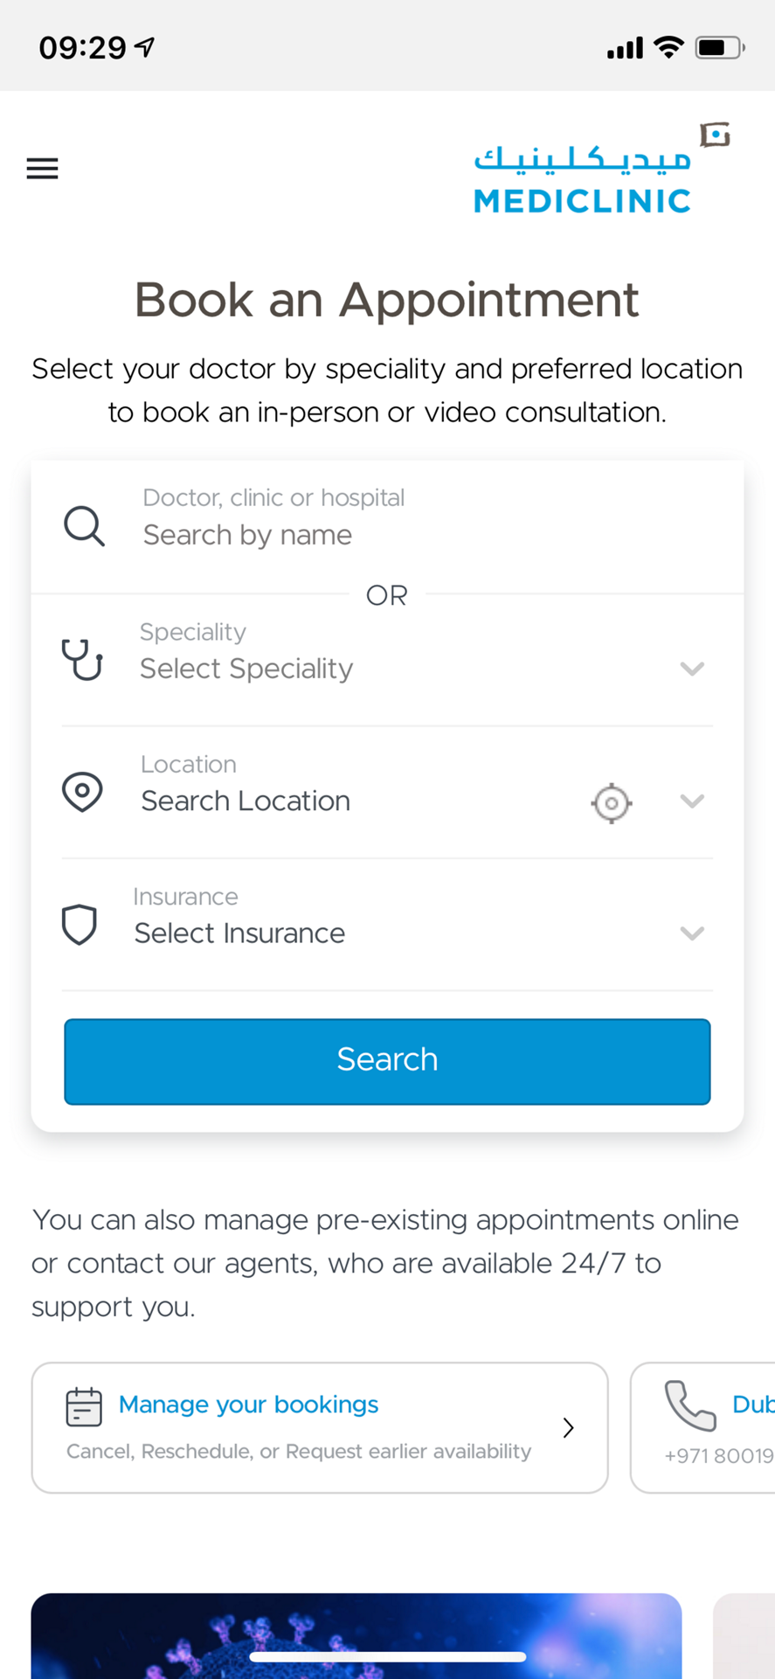Tap the magnifying glass search icon
Screen dimensions: 775x1679
tap(84, 526)
